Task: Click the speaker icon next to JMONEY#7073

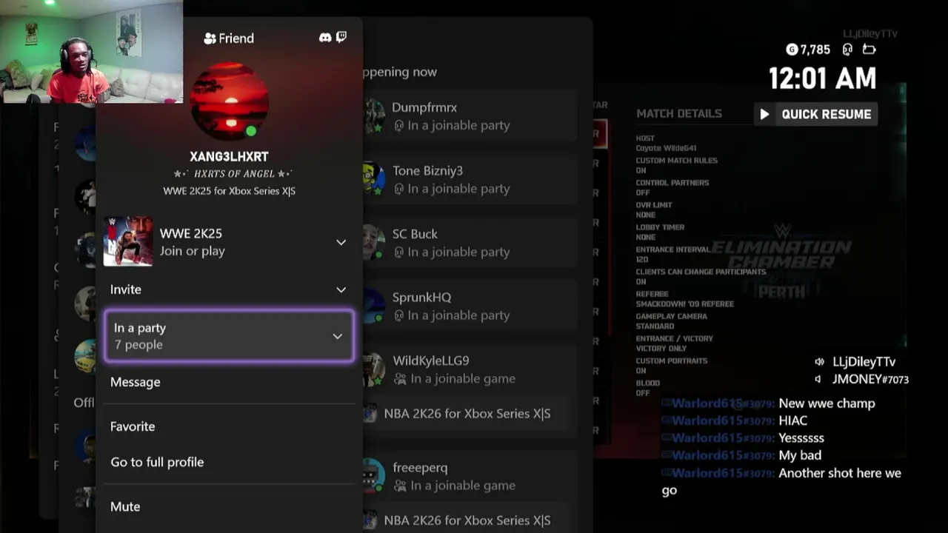Action: (818, 379)
